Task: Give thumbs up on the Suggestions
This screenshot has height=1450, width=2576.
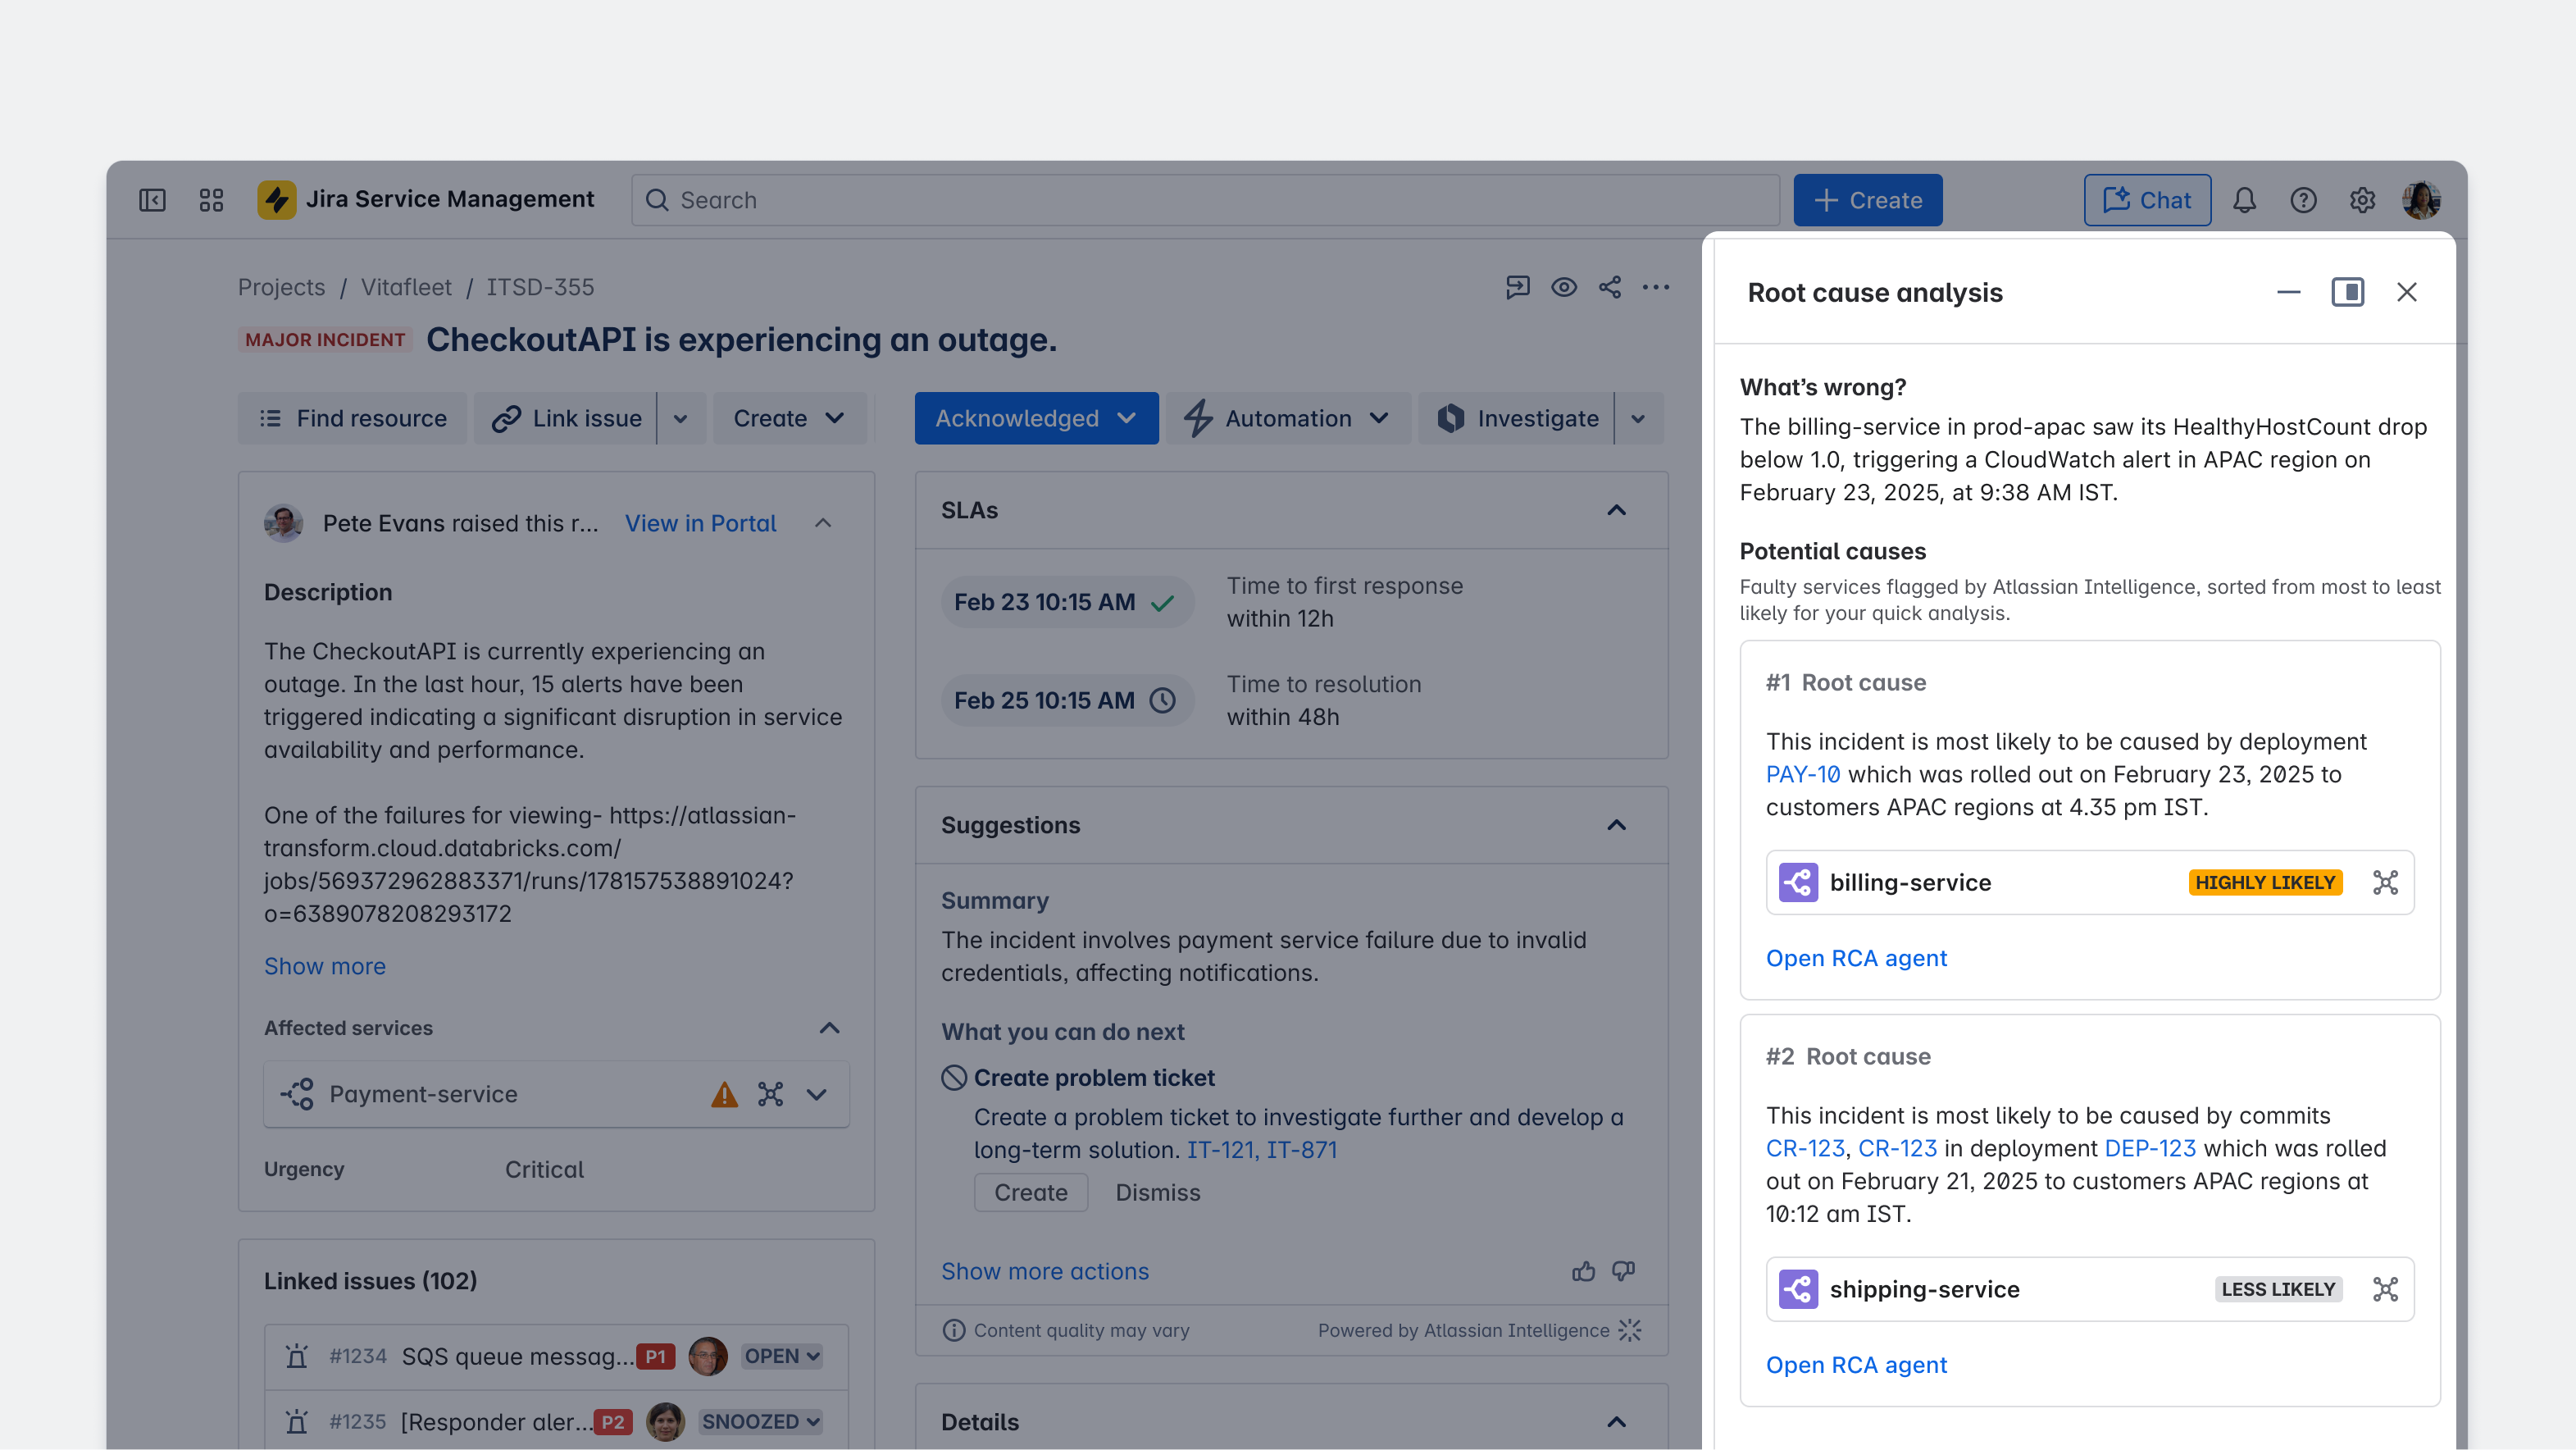Action: (1585, 1270)
